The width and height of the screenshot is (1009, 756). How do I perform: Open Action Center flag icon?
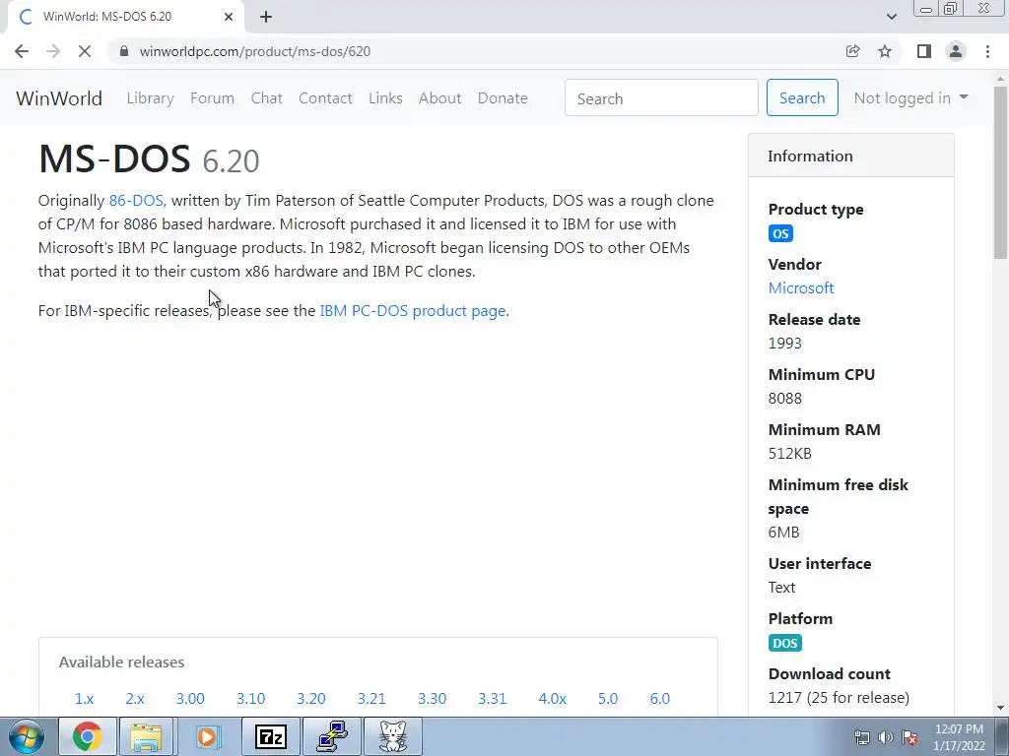909,737
